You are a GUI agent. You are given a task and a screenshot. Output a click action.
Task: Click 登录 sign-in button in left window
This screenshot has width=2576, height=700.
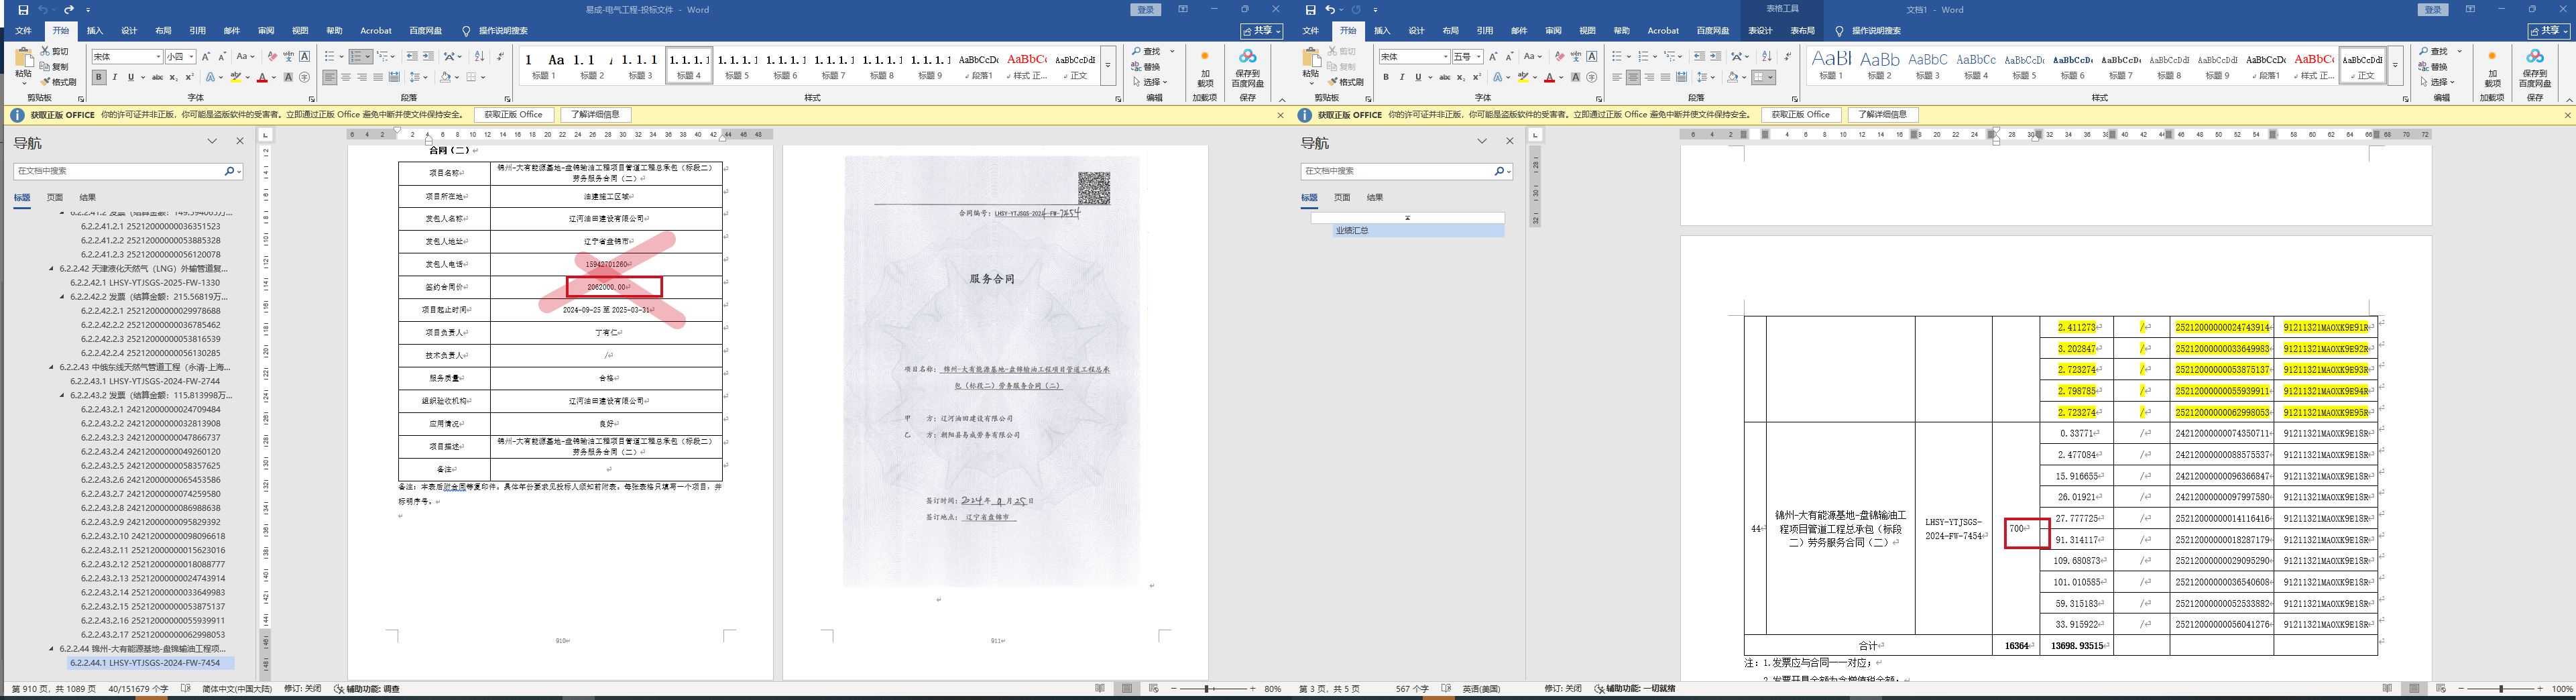point(1146,10)
